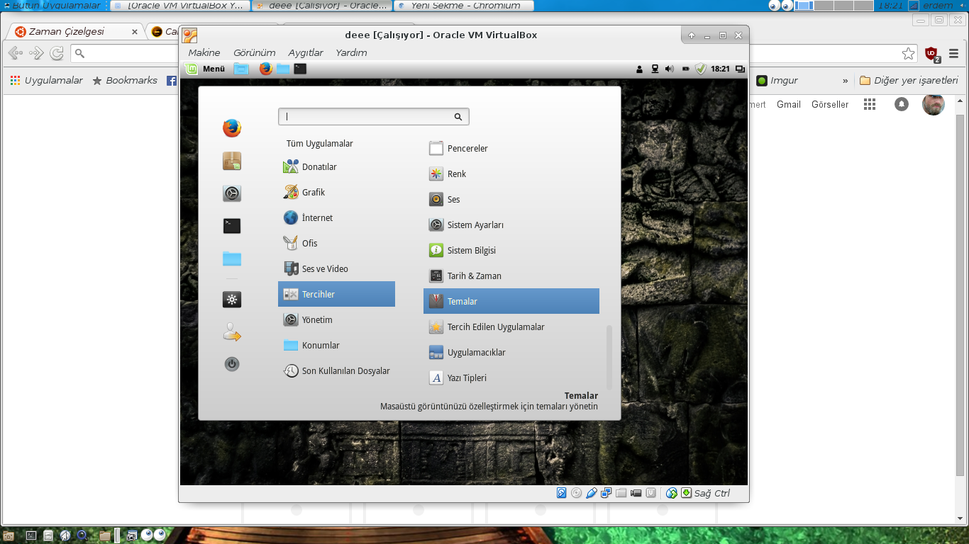The image size is (969, 544).
Task: Click the VirtualBox optical disc status icon
Action: (x=577, y=493)
